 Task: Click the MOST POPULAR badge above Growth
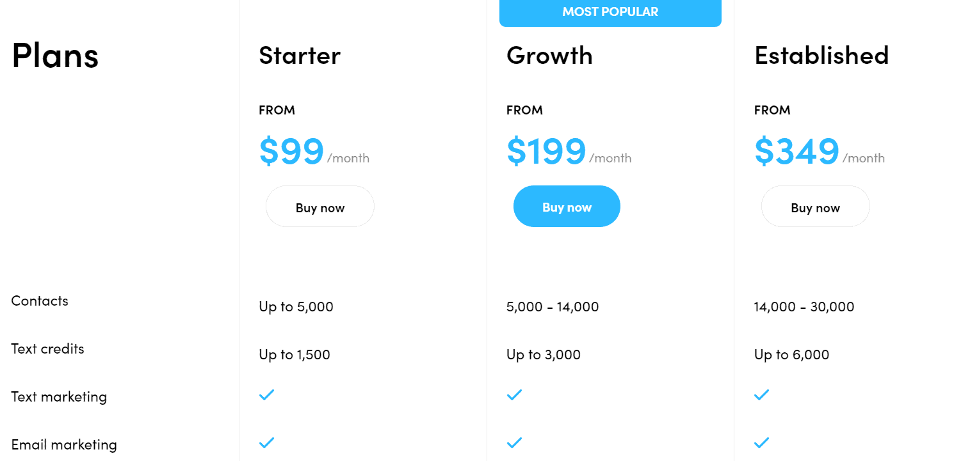(x=610, y=12)
